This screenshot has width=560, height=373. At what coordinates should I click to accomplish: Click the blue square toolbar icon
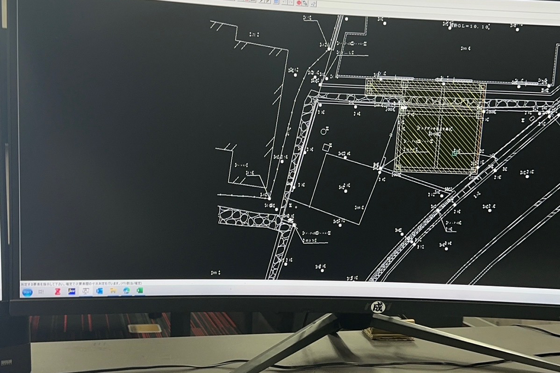click(x=276, y=2)
